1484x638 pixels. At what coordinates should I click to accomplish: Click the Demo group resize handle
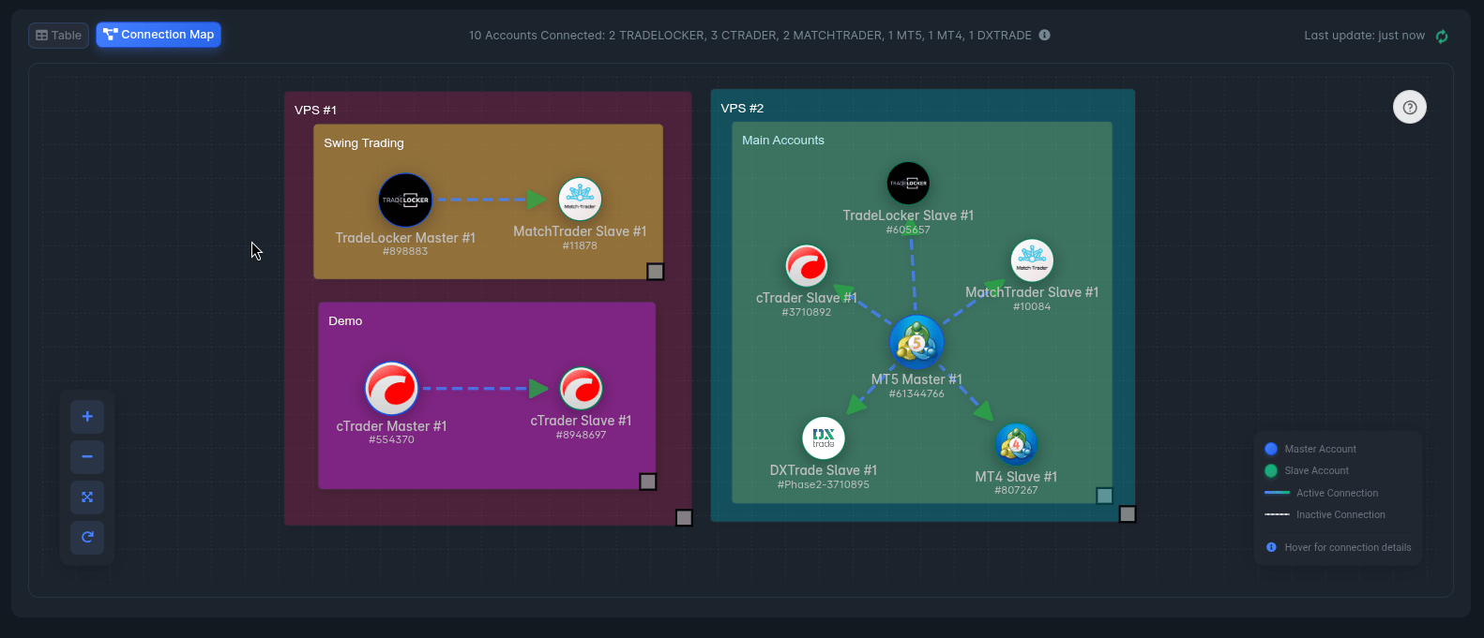648,482
